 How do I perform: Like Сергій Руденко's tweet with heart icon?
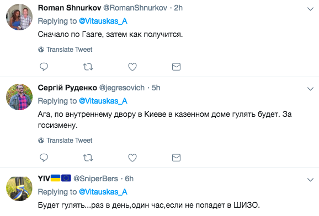tap(132, 158)
